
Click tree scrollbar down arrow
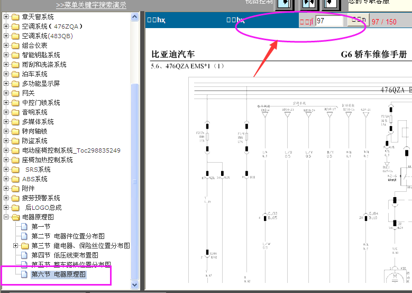tap(134, 285)
